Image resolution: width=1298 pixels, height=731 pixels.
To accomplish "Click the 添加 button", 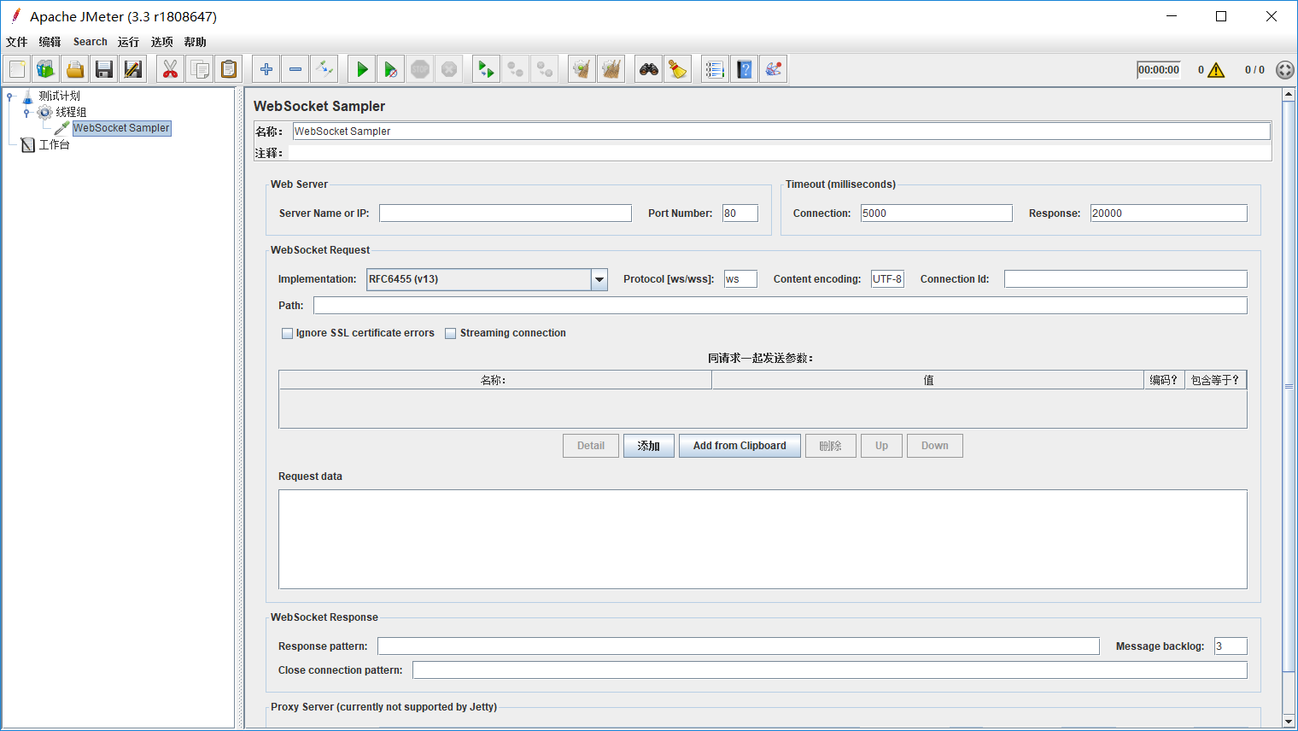I will tap(649, 446).
